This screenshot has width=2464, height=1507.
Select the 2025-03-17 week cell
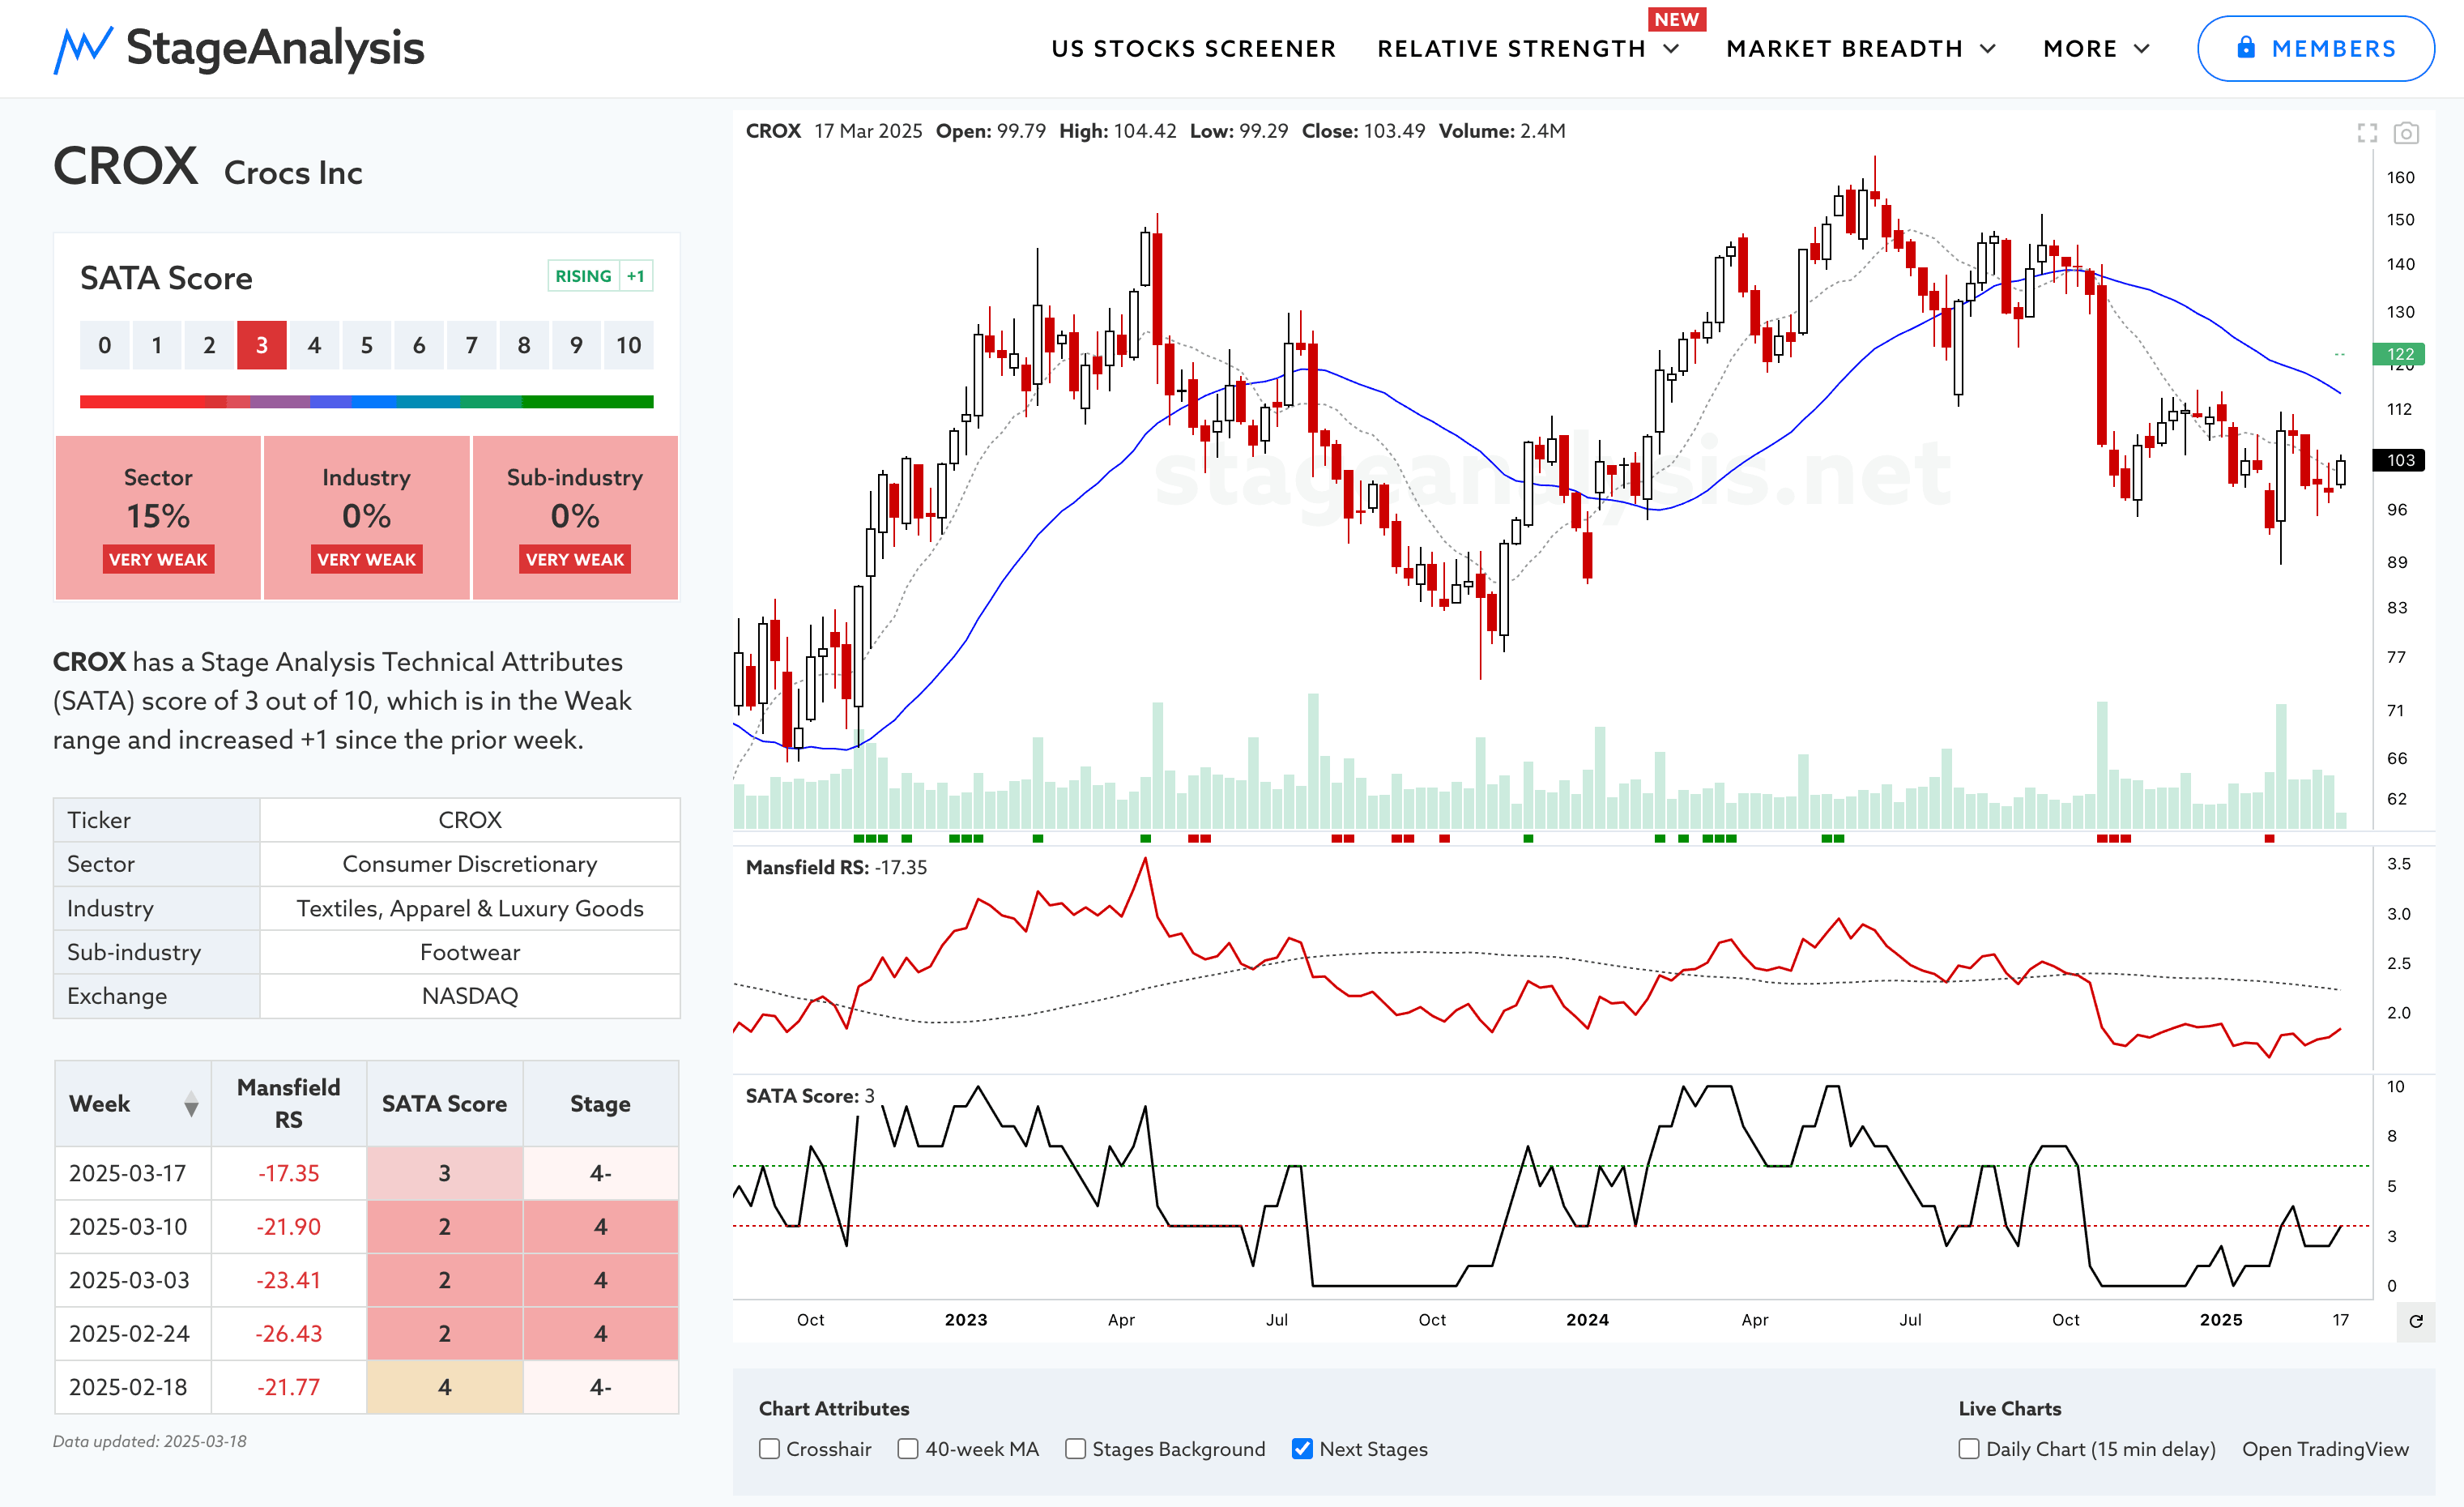pyautogui.click(x=133, y=1173)
